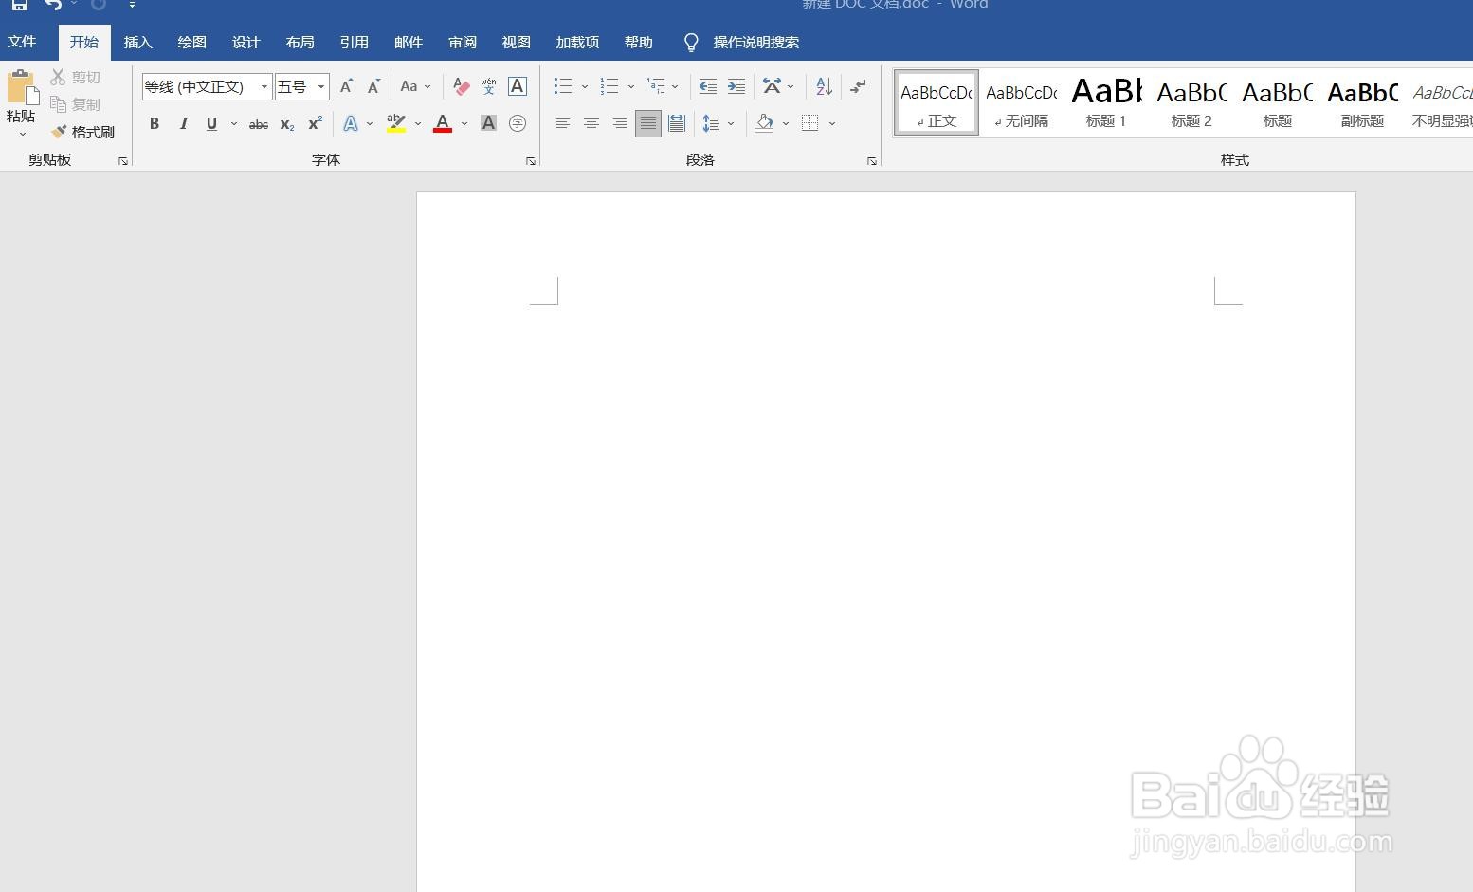Apply yellow text highlight color
The image size is (1473, 892).
point(396,123)
